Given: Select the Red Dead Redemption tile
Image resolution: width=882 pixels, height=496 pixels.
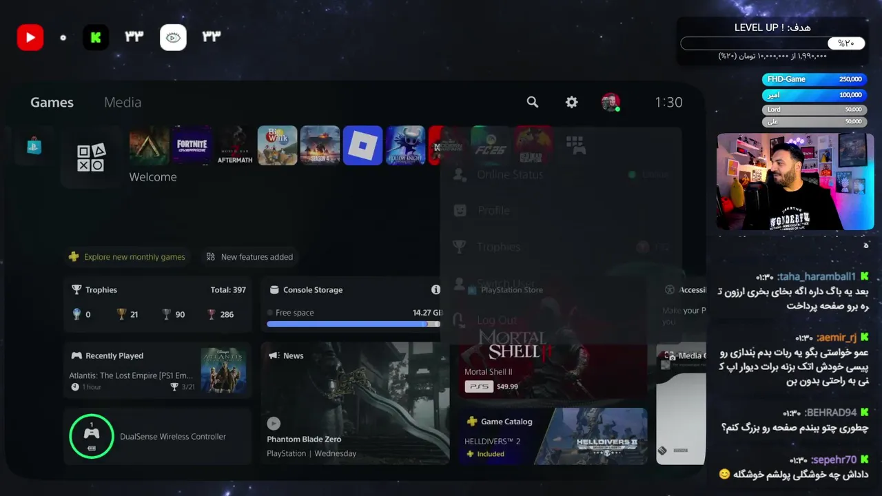Looking at the screenshot, I should 533,145.
